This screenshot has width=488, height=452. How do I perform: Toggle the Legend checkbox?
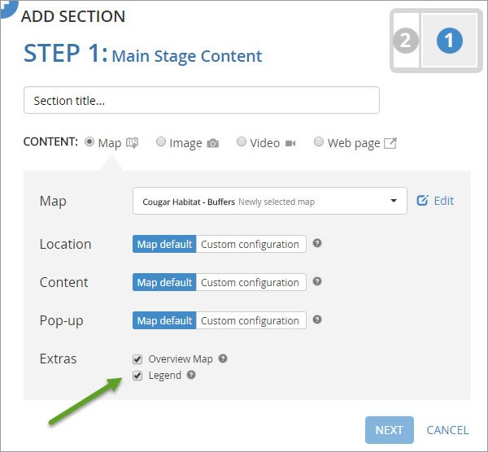[x=137, y=376]
